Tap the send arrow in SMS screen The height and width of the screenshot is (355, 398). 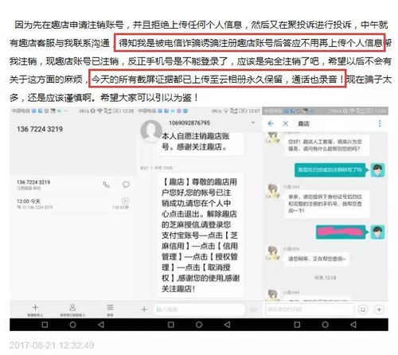[x=253, y=310]
